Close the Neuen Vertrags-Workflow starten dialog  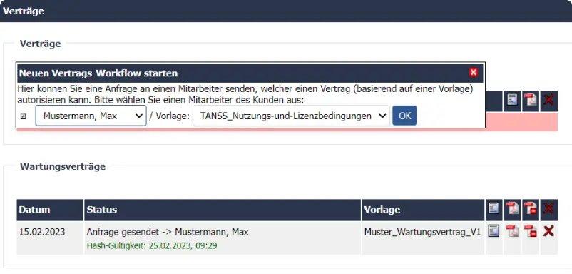click(x=473, y=72)
